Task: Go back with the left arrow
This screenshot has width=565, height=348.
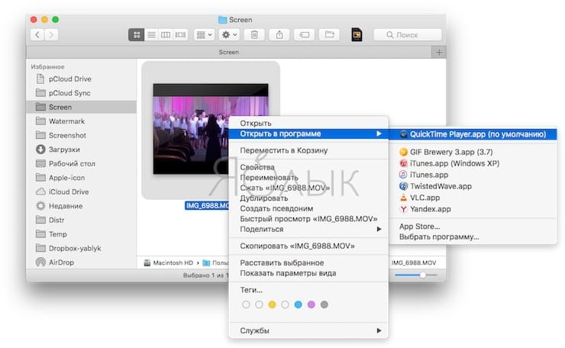Action: (37, 34)
